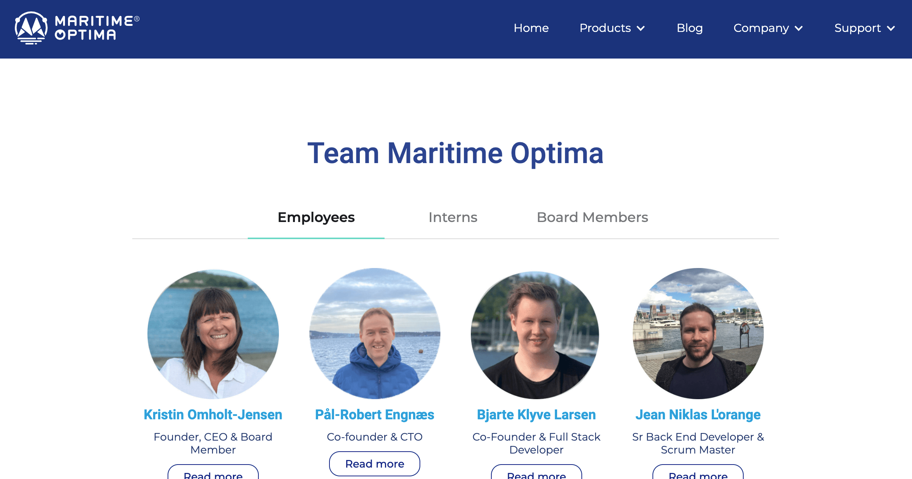Open Jean Niklas L'orange's profile link
This screenshot has width=912, height=479.
[x=698, y=414]
